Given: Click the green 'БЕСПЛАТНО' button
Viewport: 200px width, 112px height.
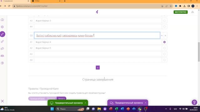Looking at the screenshot, I should [x=181, y=12].
